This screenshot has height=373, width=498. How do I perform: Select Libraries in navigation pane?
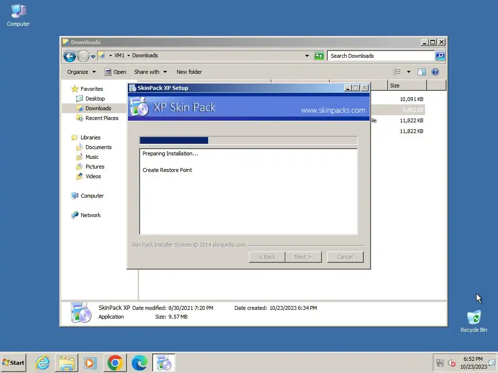click(x=86, y=137)
